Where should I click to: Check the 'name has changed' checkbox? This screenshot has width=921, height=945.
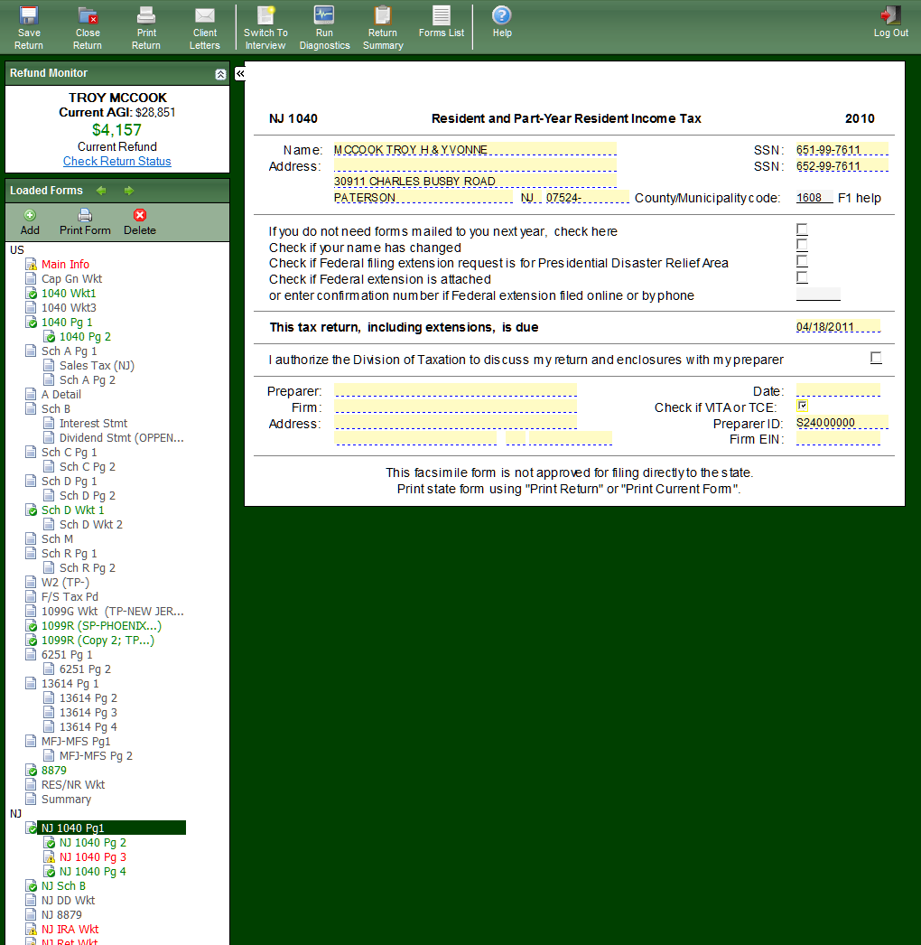802,246
